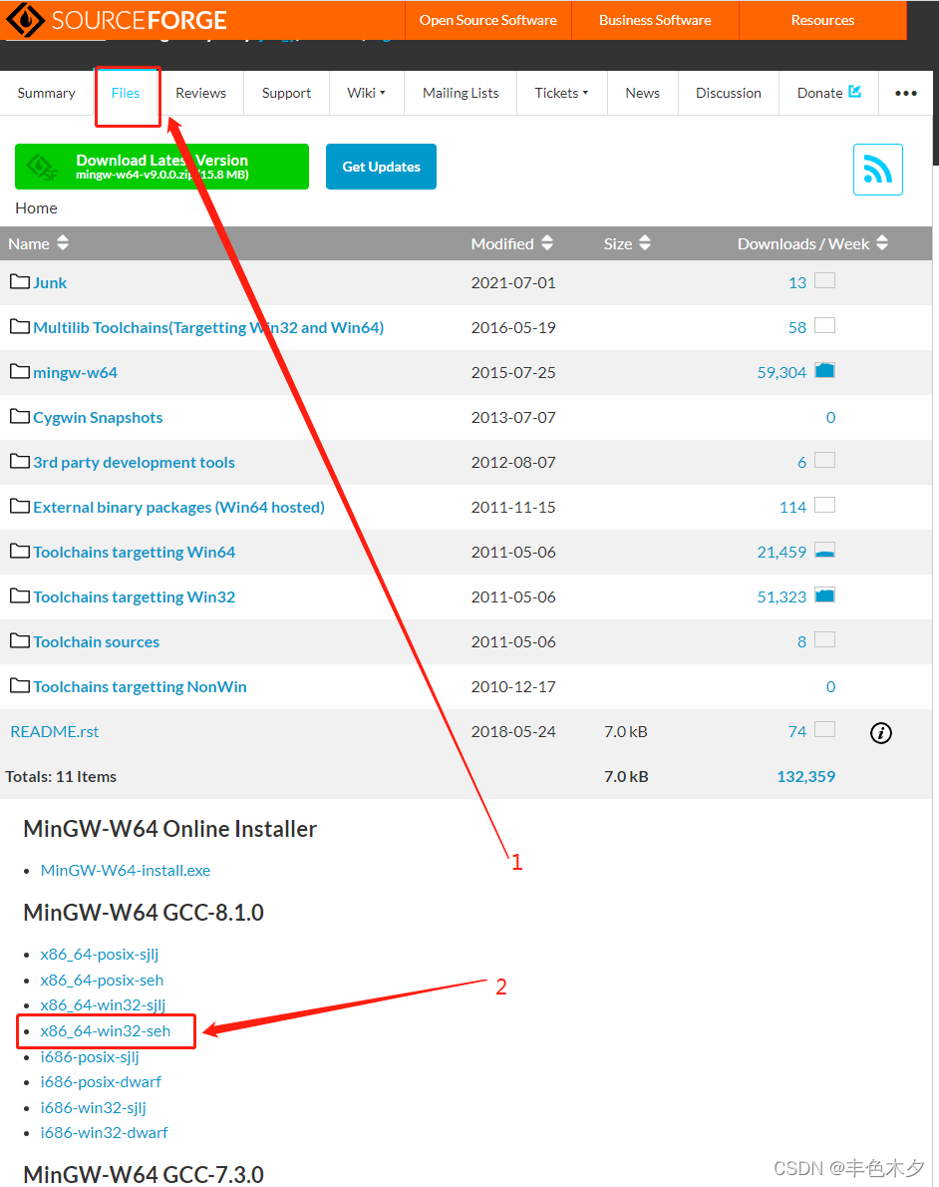Select the i686-posix-dwarf link
Image resolution: width=939 pixels, height=1187 pixels.
coord(101,1082)
